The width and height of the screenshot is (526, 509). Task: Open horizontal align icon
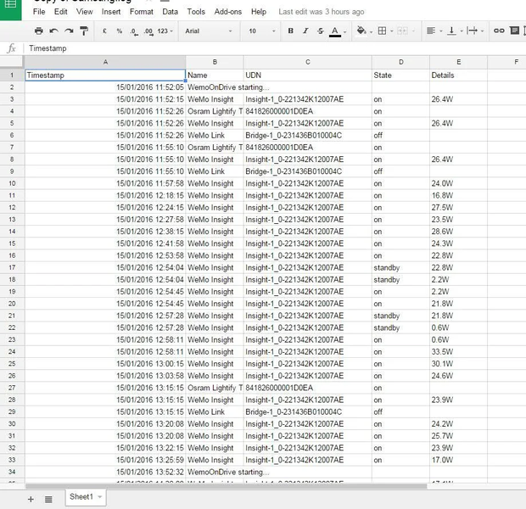(x=431, y=31)
